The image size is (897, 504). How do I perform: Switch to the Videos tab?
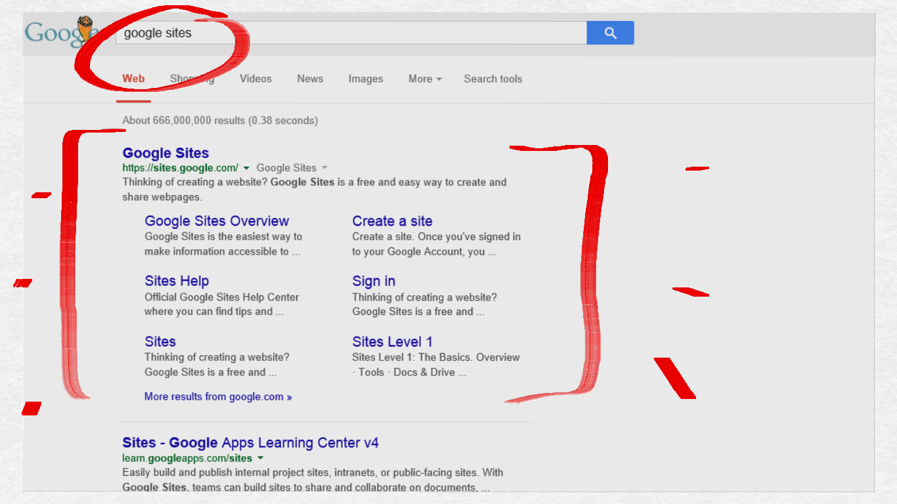coord(255,79)
